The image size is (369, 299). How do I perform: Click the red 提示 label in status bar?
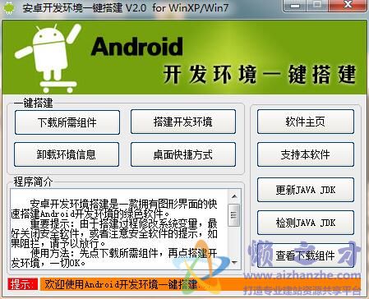click(22, 284)
